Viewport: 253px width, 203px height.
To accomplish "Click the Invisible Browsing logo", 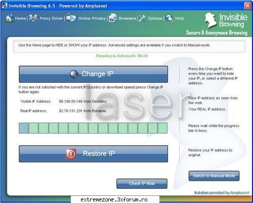I will 226,20.
